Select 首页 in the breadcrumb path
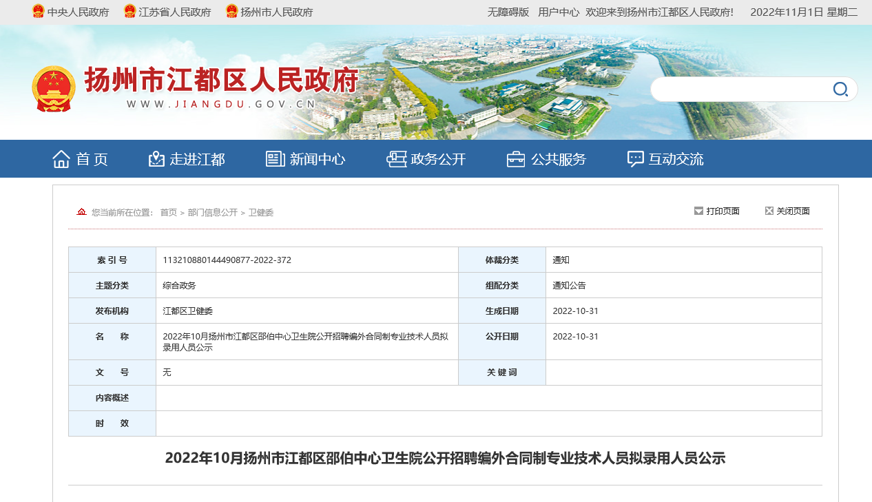872x502 pixels. 168,213
